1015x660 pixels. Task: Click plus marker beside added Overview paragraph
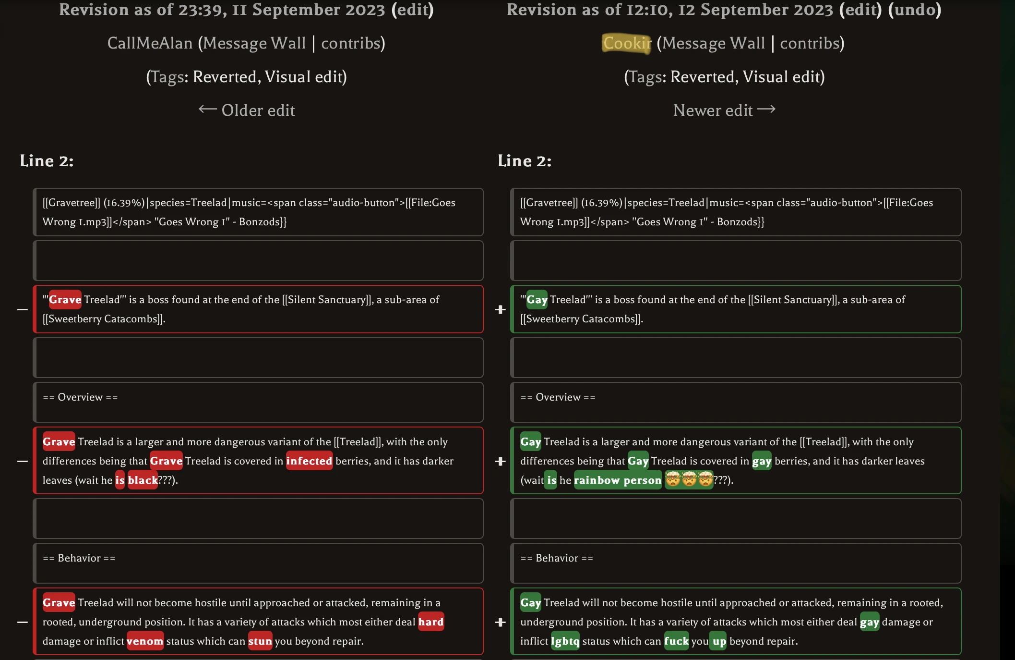[x=501, y=461]
